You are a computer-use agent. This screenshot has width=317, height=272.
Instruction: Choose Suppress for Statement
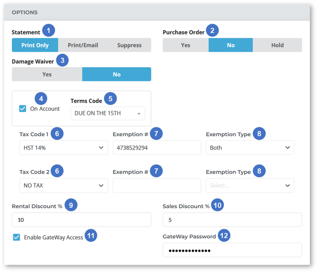coord(129,45)
